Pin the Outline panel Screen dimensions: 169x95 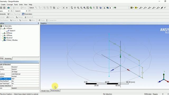[x=38, y=23]
